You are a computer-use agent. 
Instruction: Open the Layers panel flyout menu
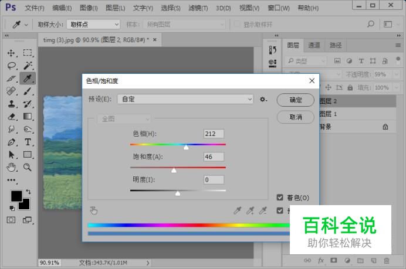(398, 45)
